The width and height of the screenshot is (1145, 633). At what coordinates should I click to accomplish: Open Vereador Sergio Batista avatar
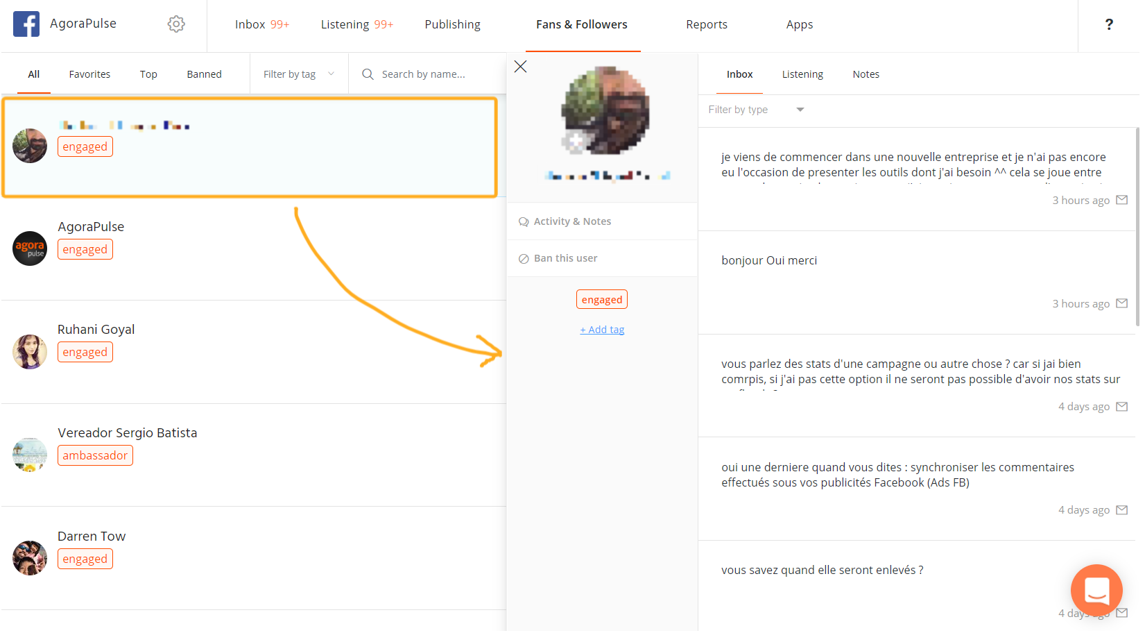click(30, 455)
